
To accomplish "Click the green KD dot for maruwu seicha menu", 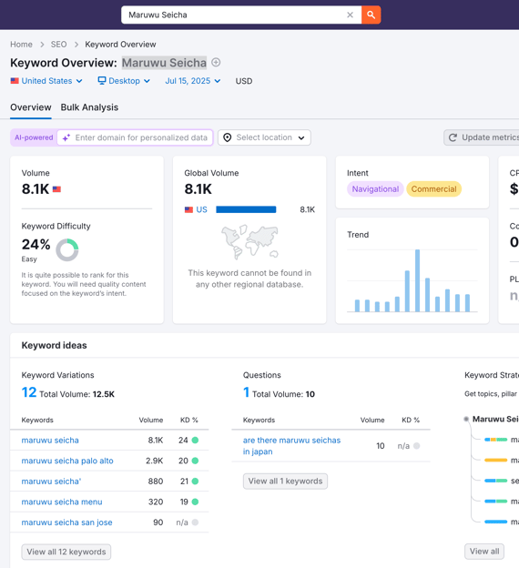I will pyautogui.click(x=195, y=502).
